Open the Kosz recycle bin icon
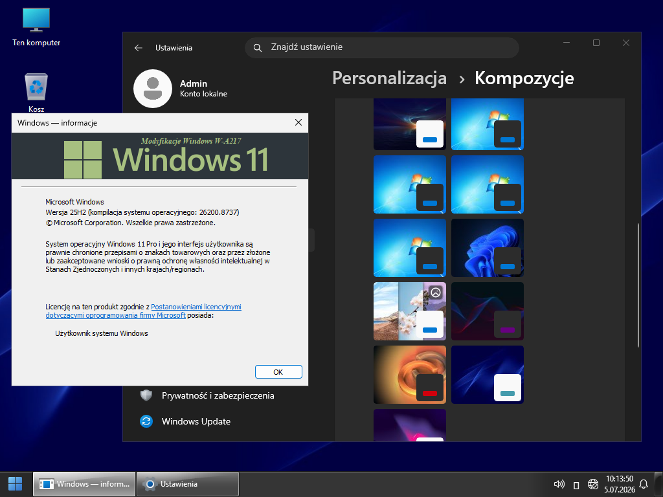 pos(36,92)
